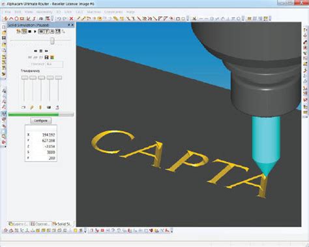Screen dimensions: 309x247
Task: Switch to the Layers tab
Action: tap(18, 223)
